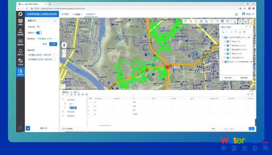Image resolution: width=272 pixels, height=155 pixels.
Task: Select the pan hand tool in map toolbar
Action: pyautogui.click(x=185, y=21)
